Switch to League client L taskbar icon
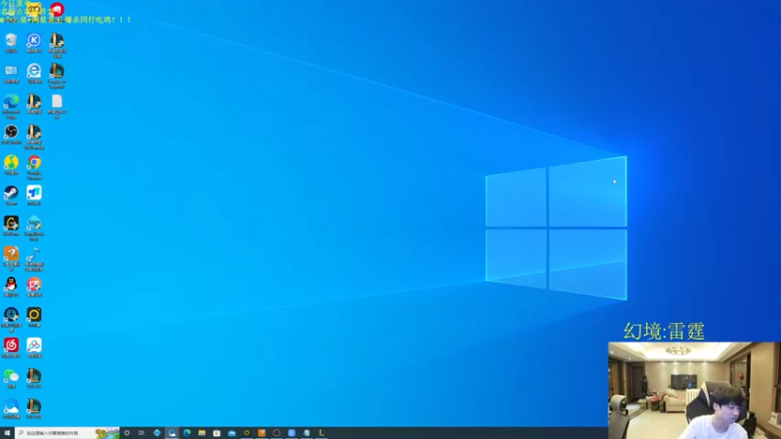Image resolution: width=781 pixels, height=439 pixels. pyautogui.click(x=321, y=433)
